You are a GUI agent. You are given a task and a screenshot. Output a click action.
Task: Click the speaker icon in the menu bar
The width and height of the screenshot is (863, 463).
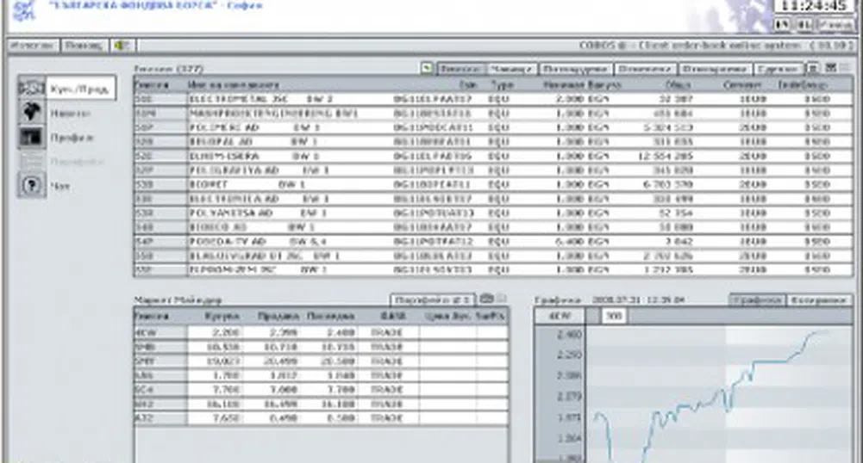point(122,45)
